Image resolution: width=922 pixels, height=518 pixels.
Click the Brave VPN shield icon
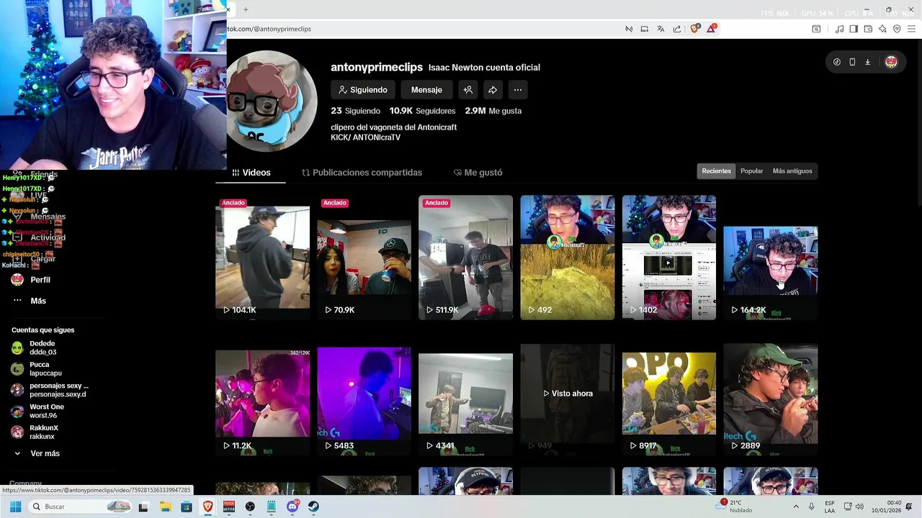click(897, 29)
